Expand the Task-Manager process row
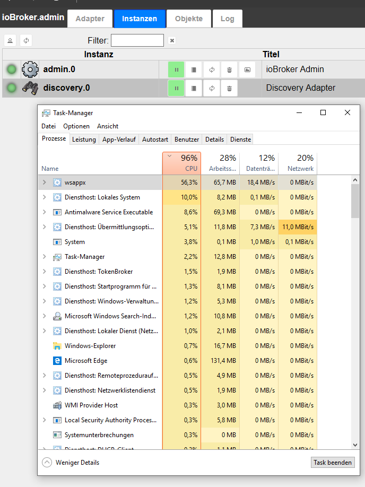365x487 pixels. (45, 257)
